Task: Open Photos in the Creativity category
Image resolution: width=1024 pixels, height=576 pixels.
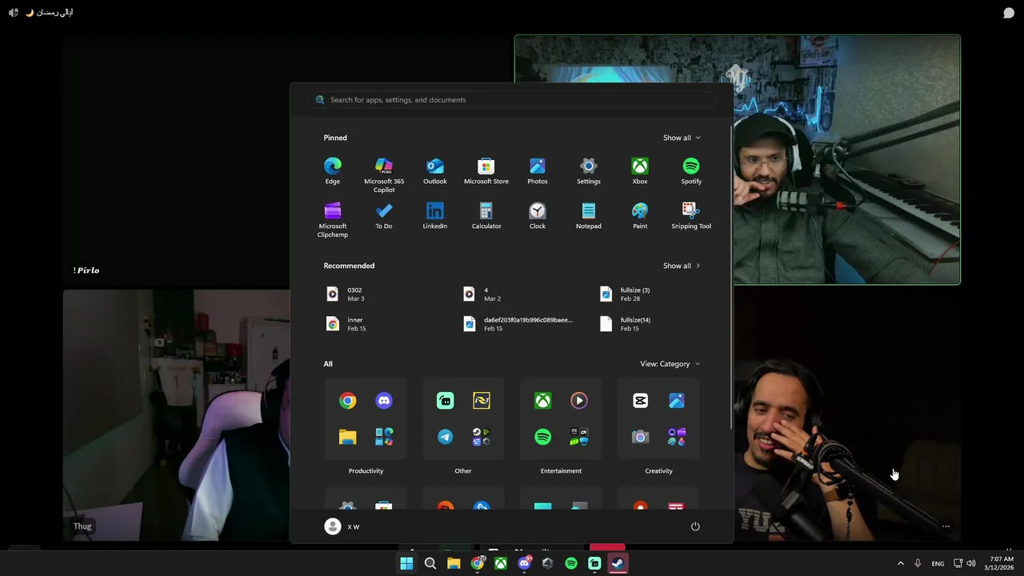Action: [677, 401]
